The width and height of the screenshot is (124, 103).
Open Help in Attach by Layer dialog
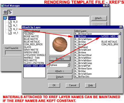pyautogui.click(x=91, y=85)
